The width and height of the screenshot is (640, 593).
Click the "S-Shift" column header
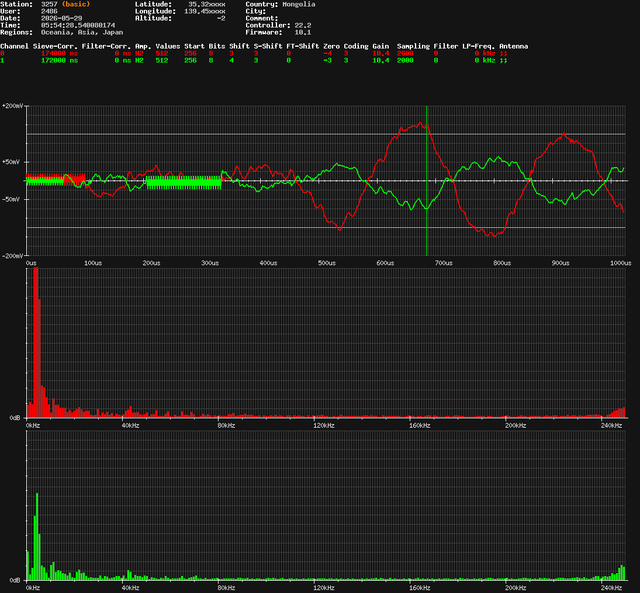pos(268,46)
